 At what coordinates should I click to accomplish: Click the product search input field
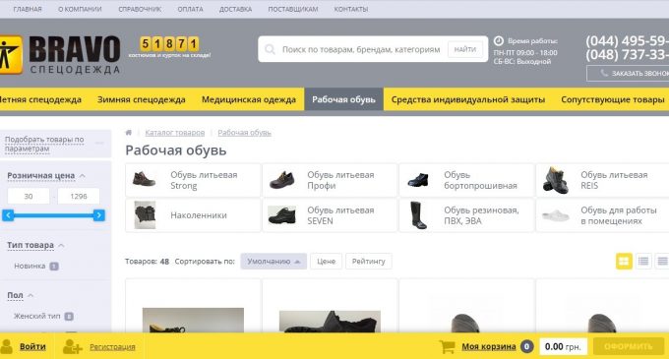tap(361, 49)
